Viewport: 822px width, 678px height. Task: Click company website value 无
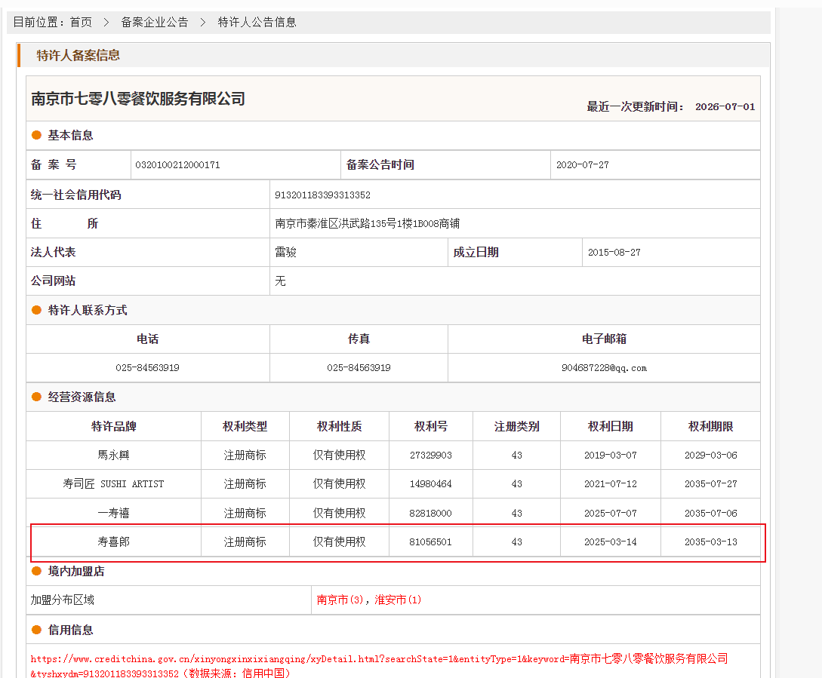point(281,281)
